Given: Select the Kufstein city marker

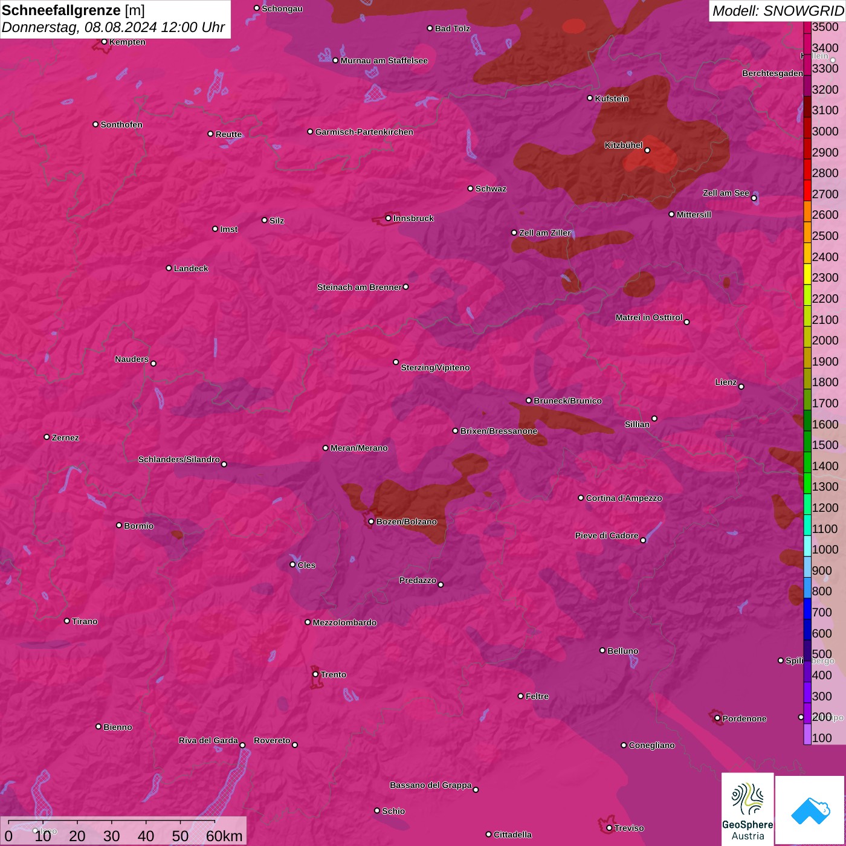Looking at the screenshot, I should click(590, 98).
